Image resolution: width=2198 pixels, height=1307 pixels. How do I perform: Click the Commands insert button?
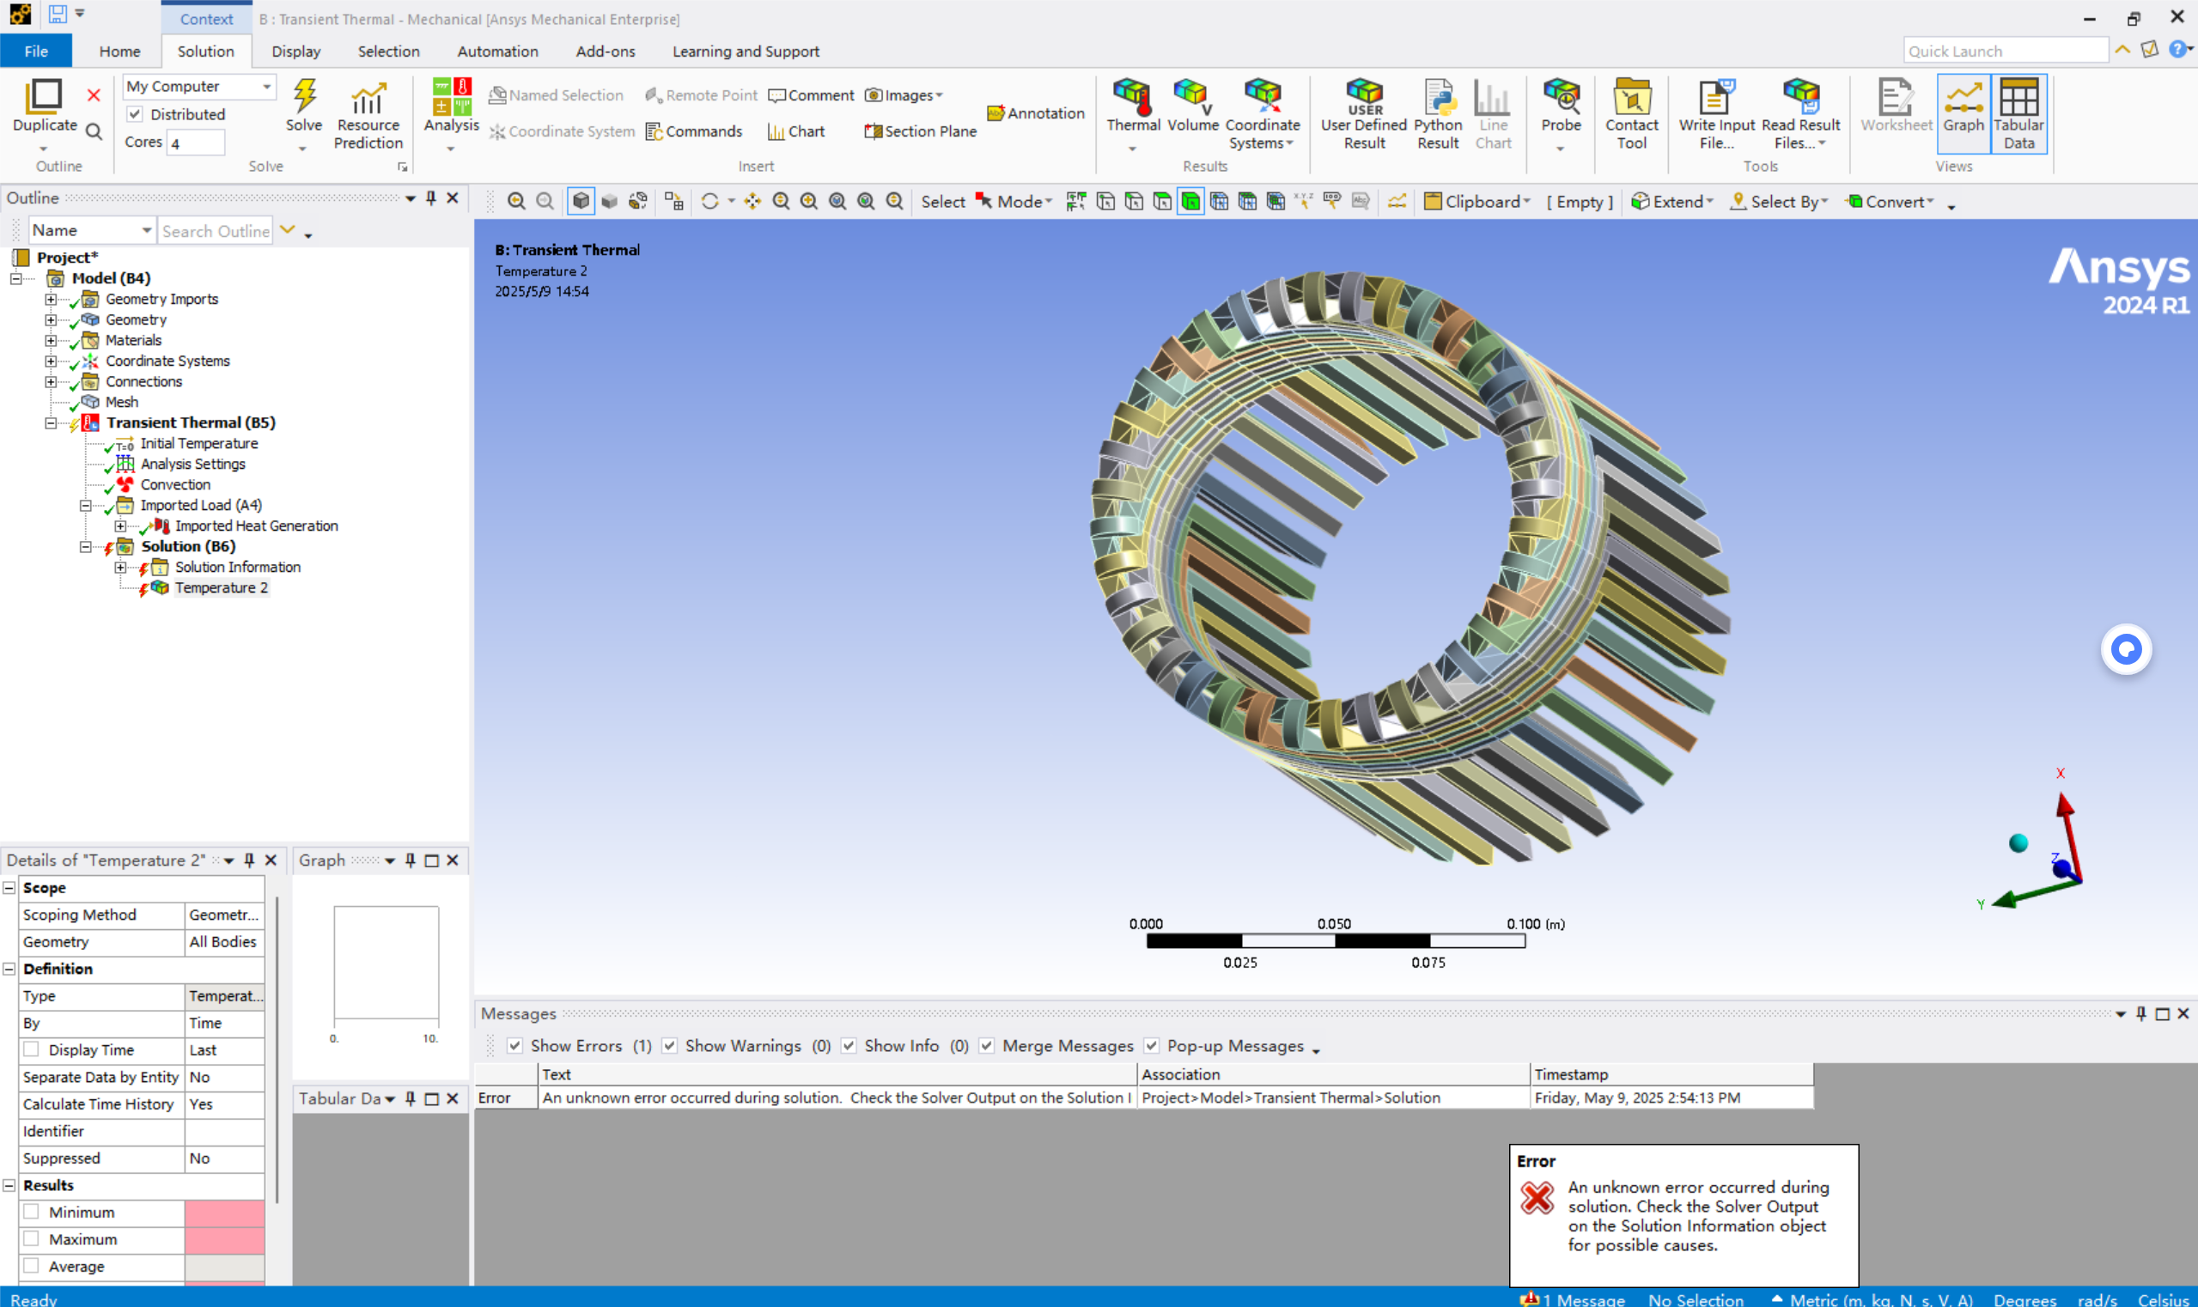point(693,131)
